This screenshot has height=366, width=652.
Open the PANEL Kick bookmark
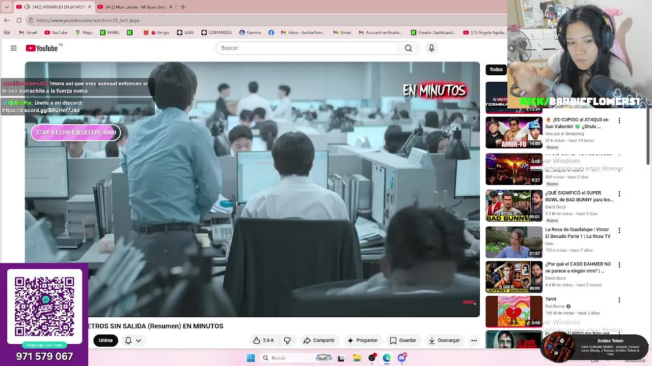110,33
